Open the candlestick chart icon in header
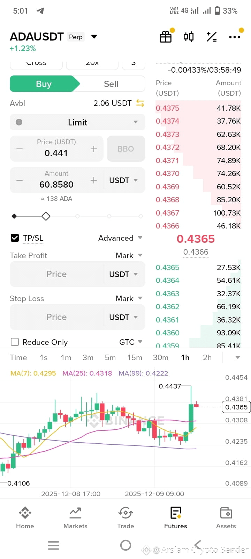This screenshot has width=251, height=559. pyautogui.click(x=189, y=37)
